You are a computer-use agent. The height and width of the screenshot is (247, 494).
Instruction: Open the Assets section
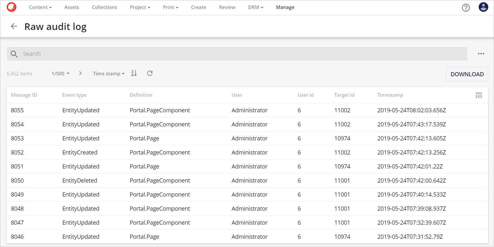71,7
